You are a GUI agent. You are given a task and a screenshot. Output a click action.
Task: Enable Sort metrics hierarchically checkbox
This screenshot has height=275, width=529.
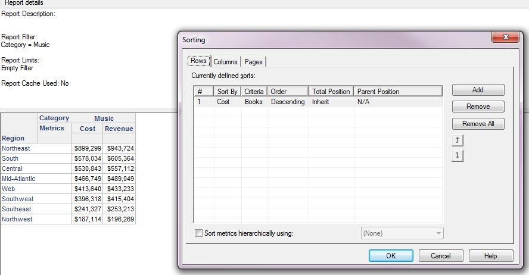199,233
